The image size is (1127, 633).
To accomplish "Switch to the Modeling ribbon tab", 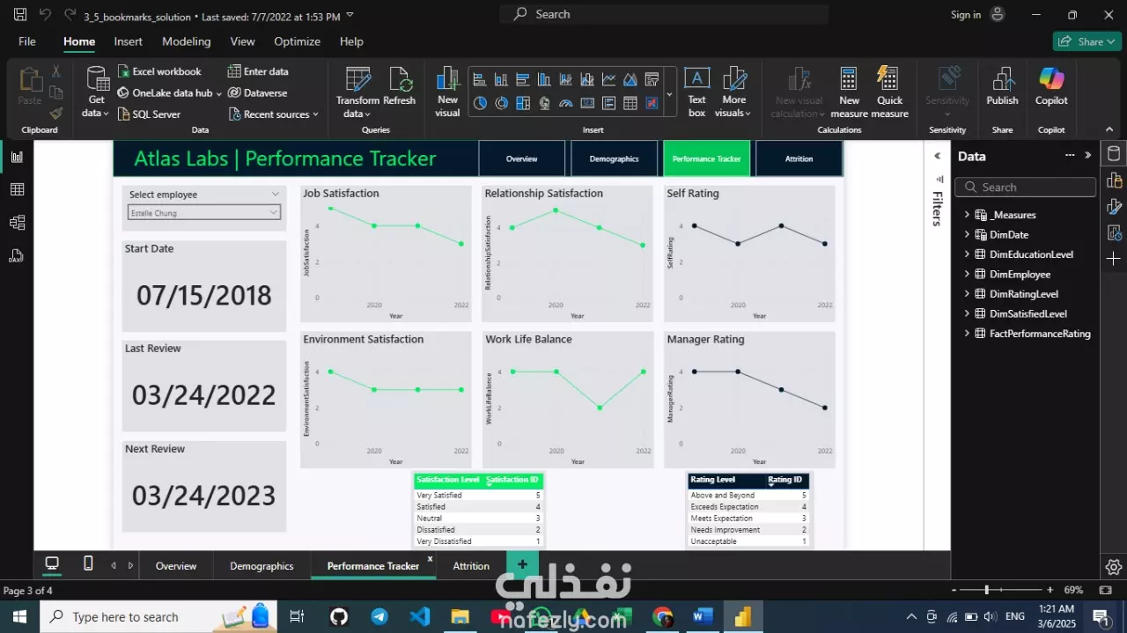I will pyautogui.click(x=186, y=41).
